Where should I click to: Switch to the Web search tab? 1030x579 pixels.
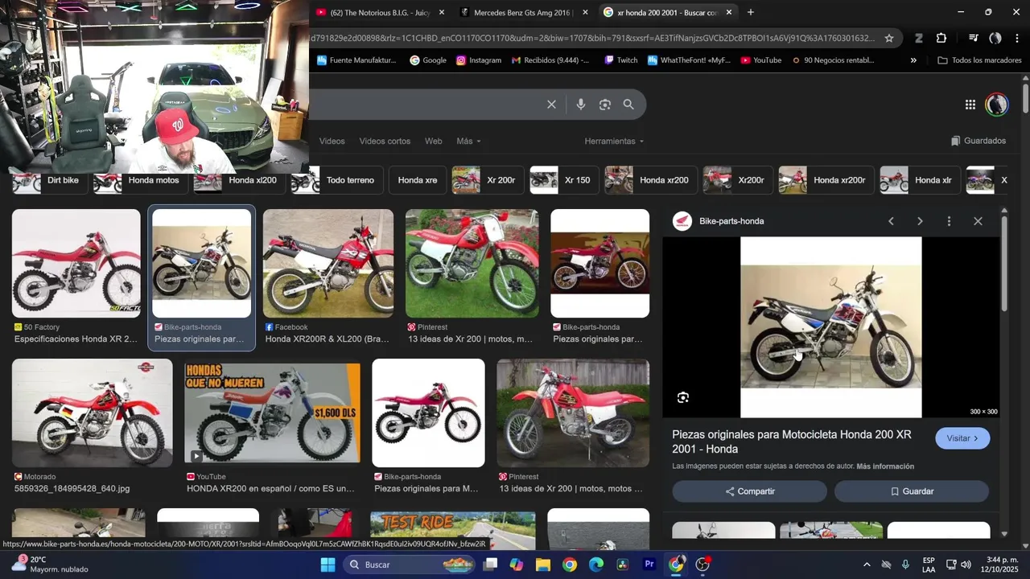click(x=433, y=141)
